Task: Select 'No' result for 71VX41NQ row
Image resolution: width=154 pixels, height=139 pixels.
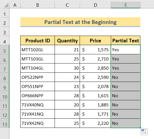Action: click(126, 114)
